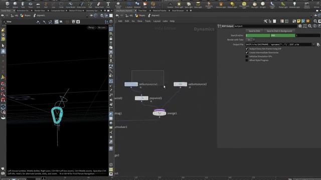This screenshot has width=321, height=180.
Task: Switch to the Render View tab
Action: pyautogui.click(x=40, y=10)
